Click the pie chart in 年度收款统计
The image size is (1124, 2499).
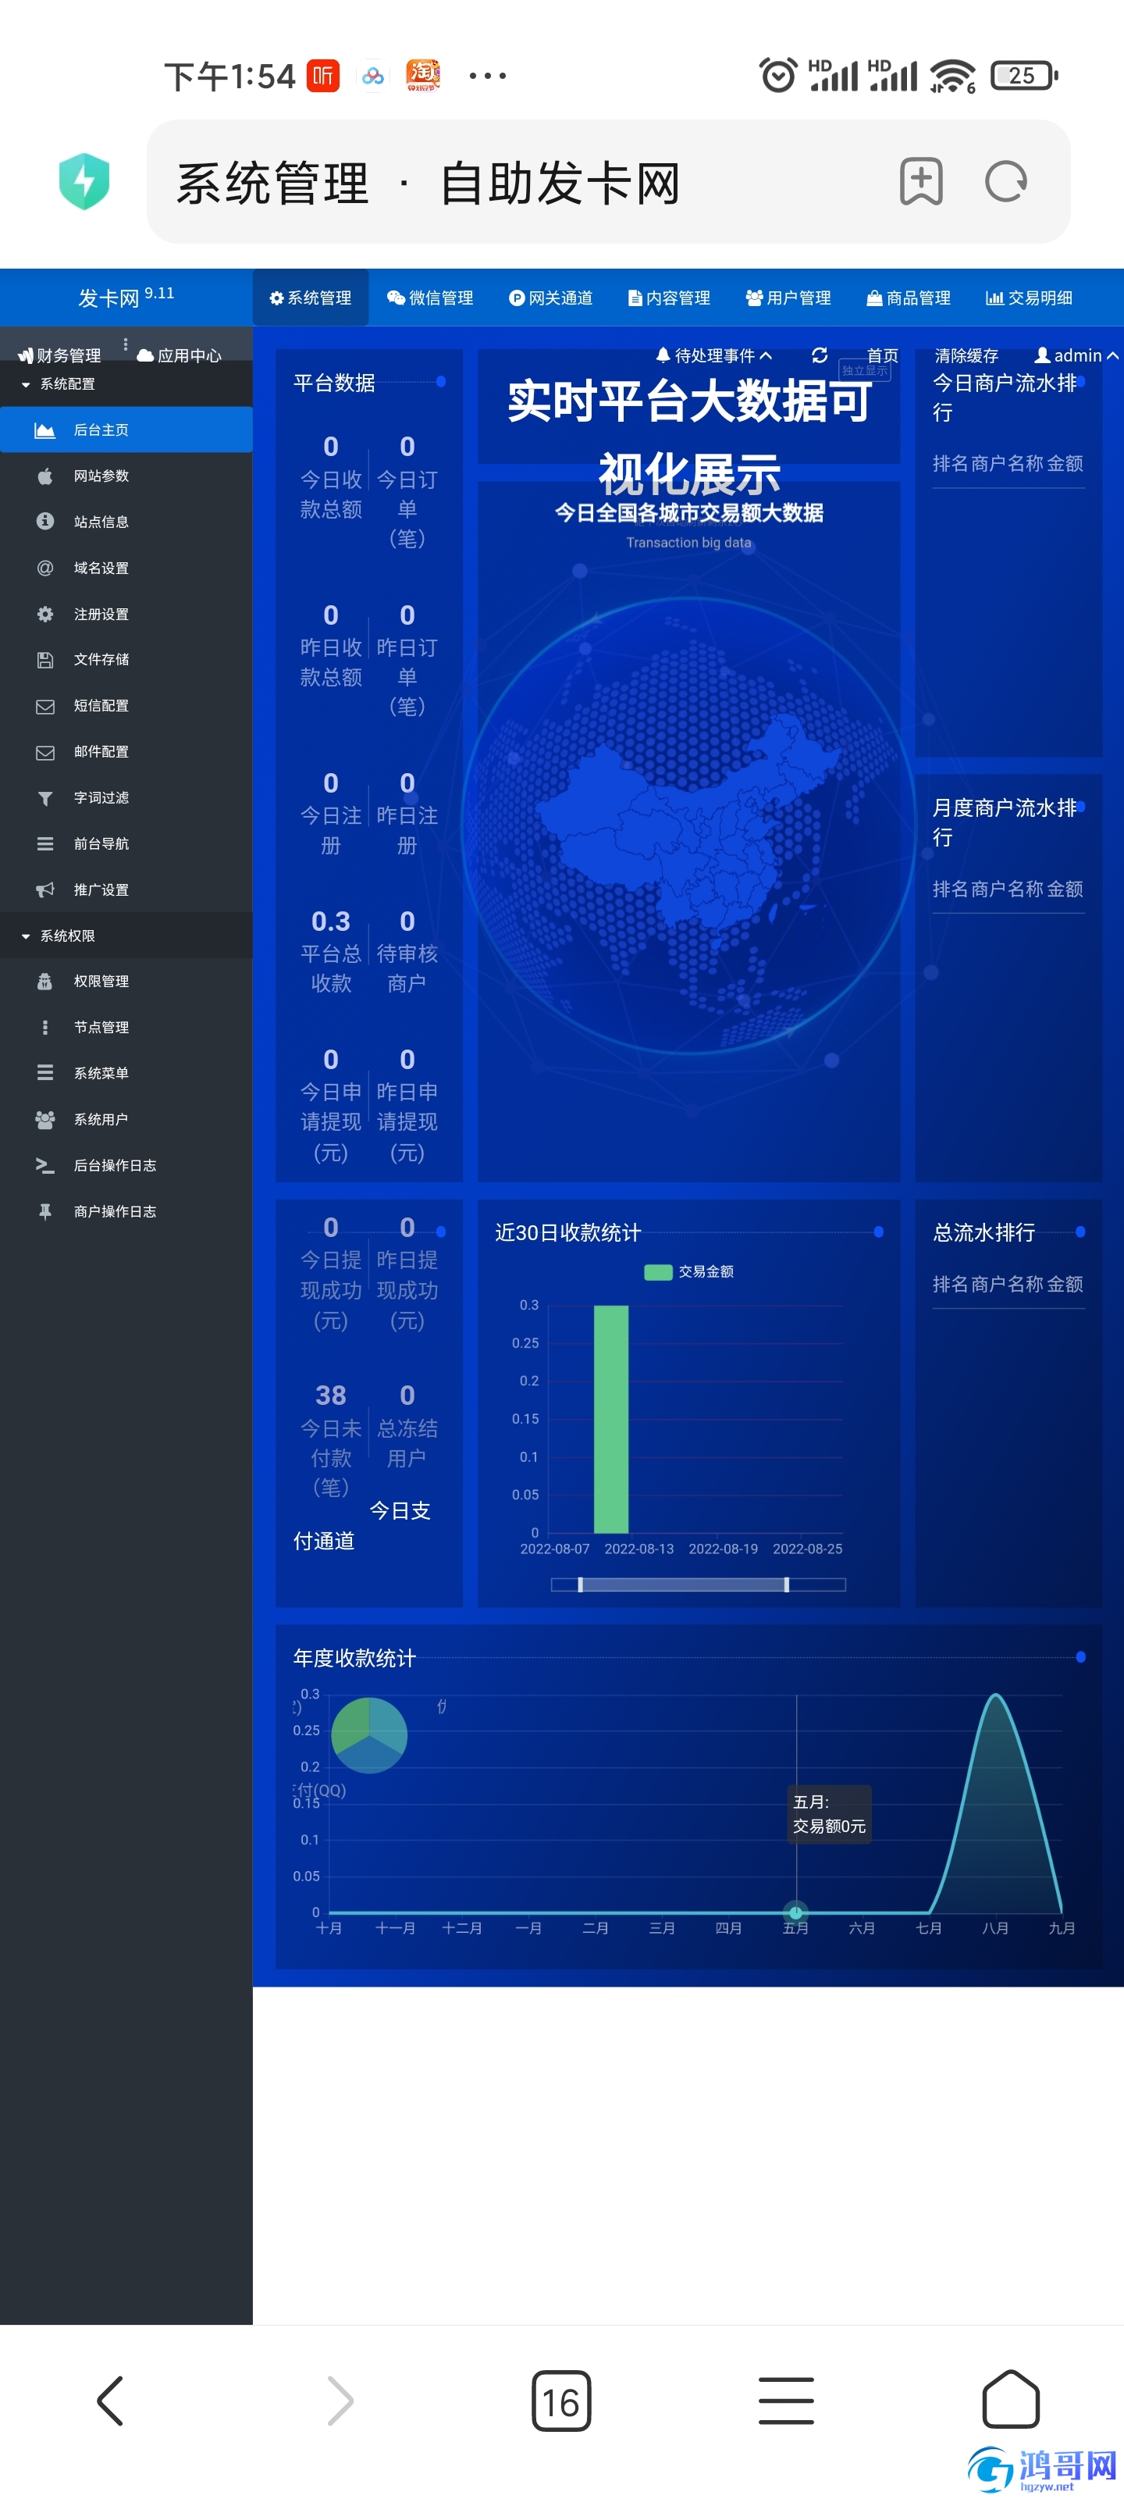[x=369, y=1735]
